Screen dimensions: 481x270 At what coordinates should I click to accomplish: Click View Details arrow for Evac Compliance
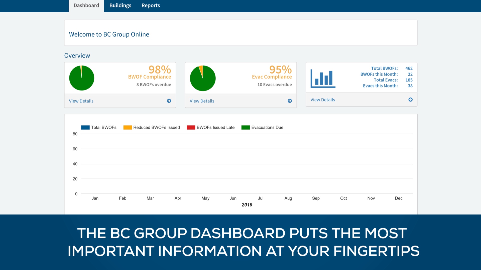pos(290,101)
